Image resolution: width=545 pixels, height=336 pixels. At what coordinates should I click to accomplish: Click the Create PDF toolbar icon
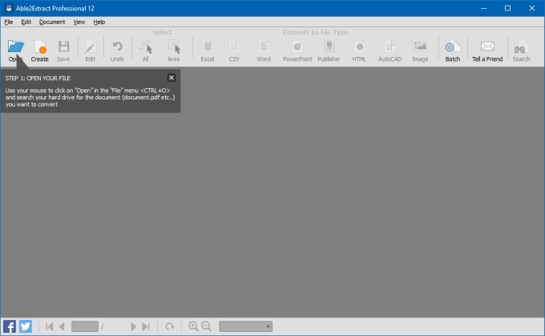click(39, 47)
